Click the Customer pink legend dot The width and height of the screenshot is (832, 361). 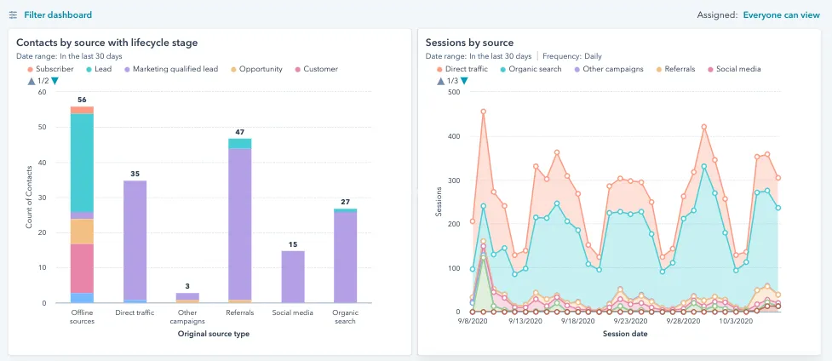pos(298,70)
